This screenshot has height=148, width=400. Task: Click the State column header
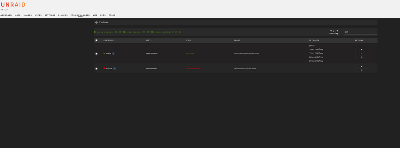(x=189, y=40)
